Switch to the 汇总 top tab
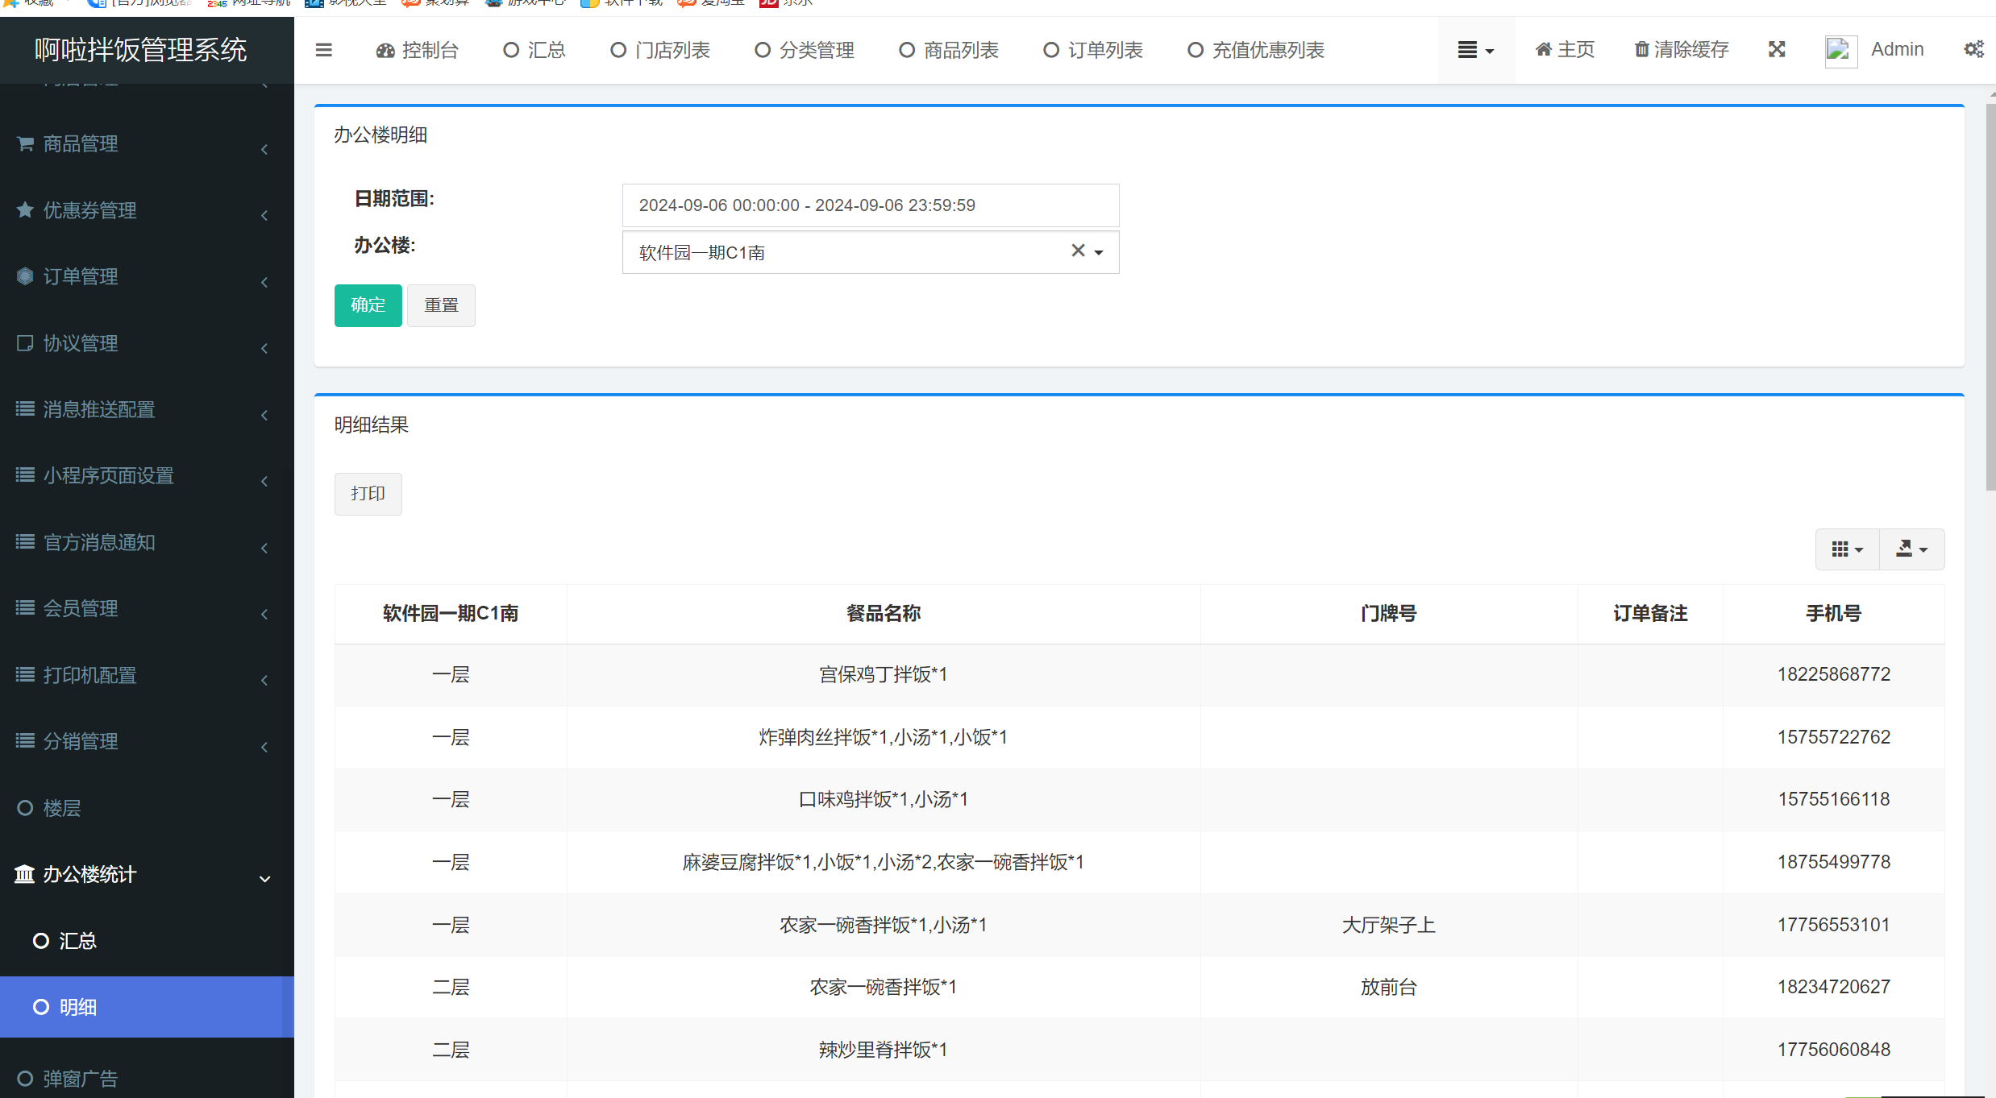 pos(535,50)
